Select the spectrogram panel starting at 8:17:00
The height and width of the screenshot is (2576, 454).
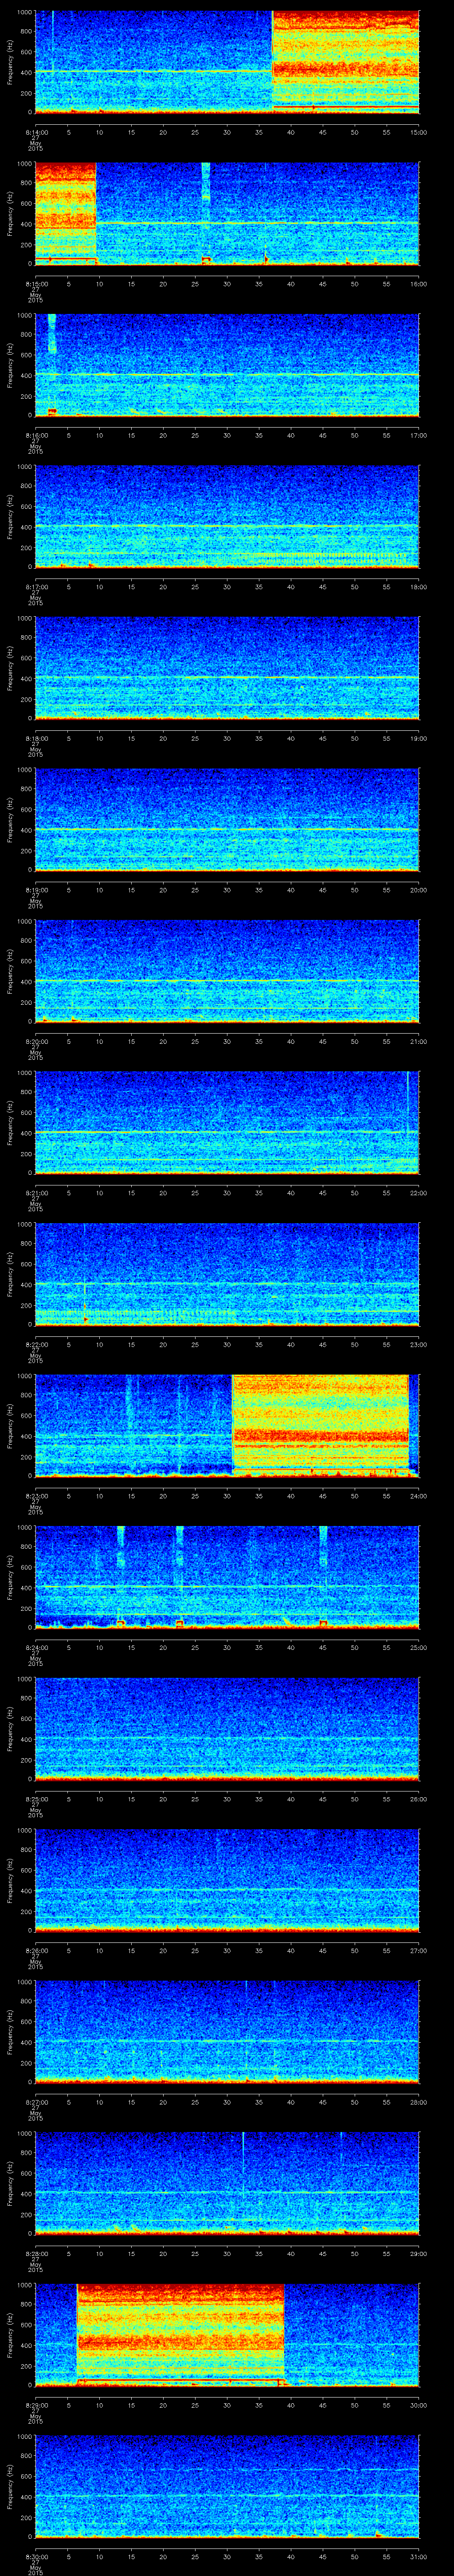click(227, 517)
